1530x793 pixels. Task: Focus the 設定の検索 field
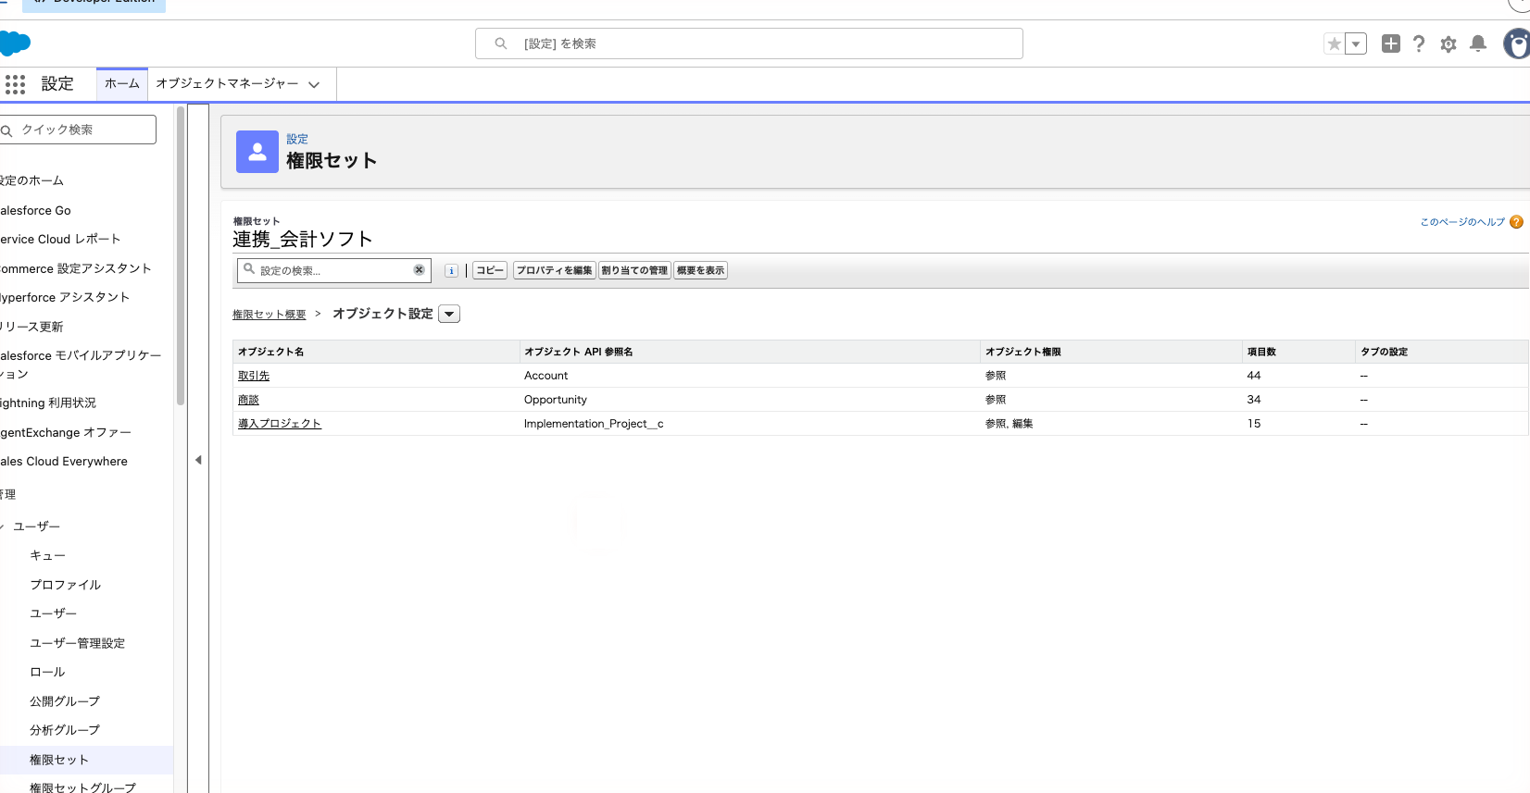click(334, 270)
